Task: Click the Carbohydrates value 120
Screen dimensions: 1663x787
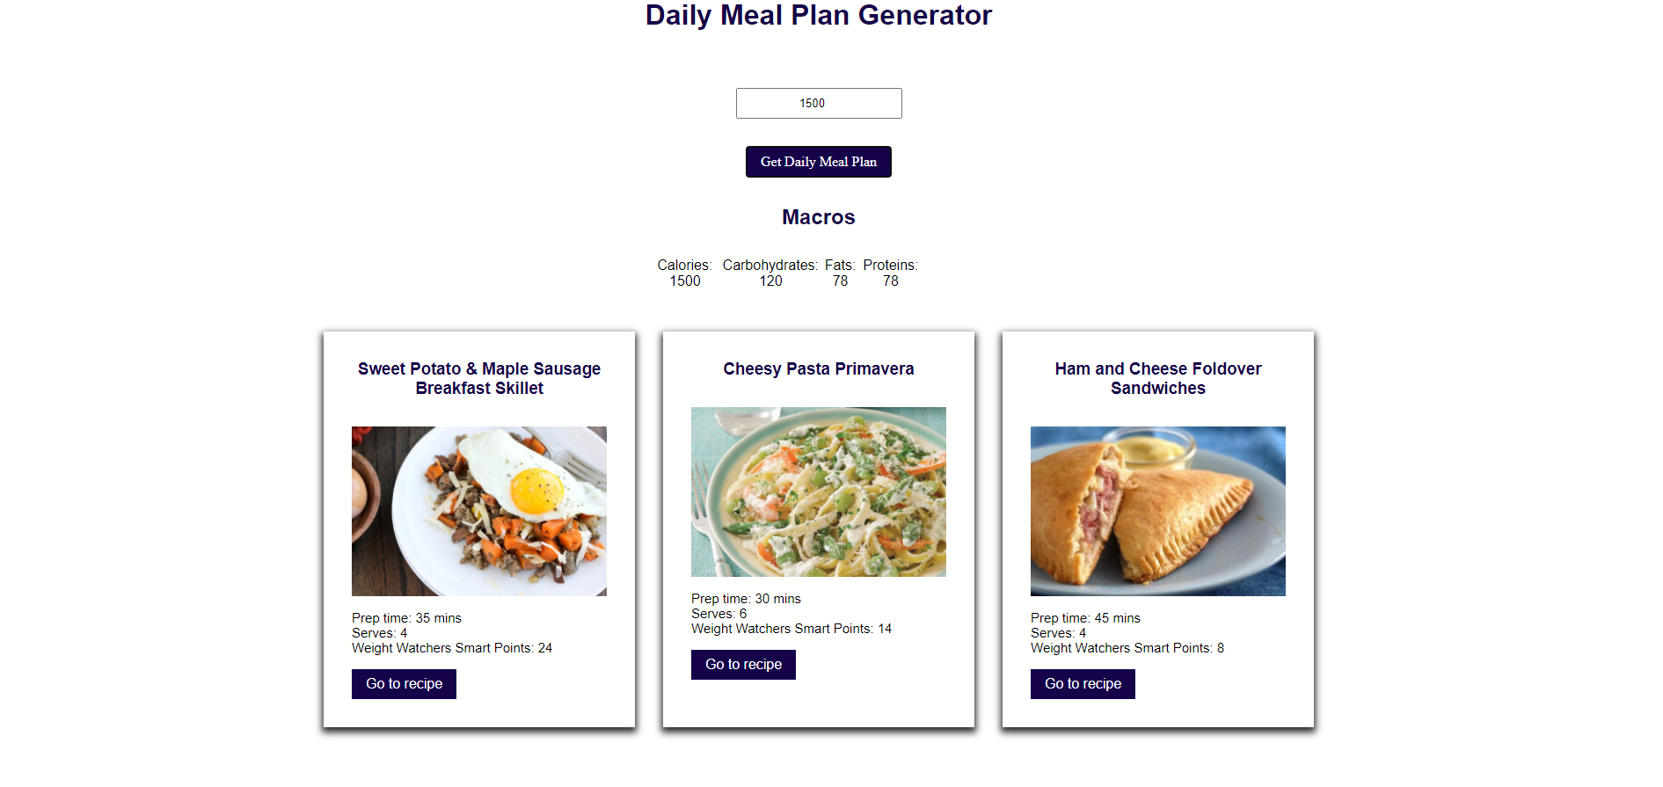Action: tap(770, 281)
